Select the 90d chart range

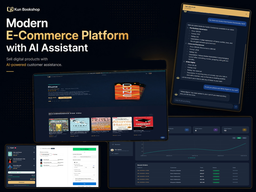244,138
